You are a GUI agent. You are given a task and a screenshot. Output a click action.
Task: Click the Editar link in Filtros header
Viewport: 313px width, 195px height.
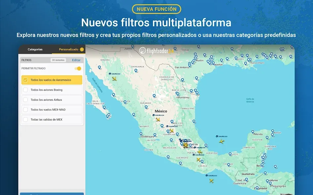pos(76,60)
